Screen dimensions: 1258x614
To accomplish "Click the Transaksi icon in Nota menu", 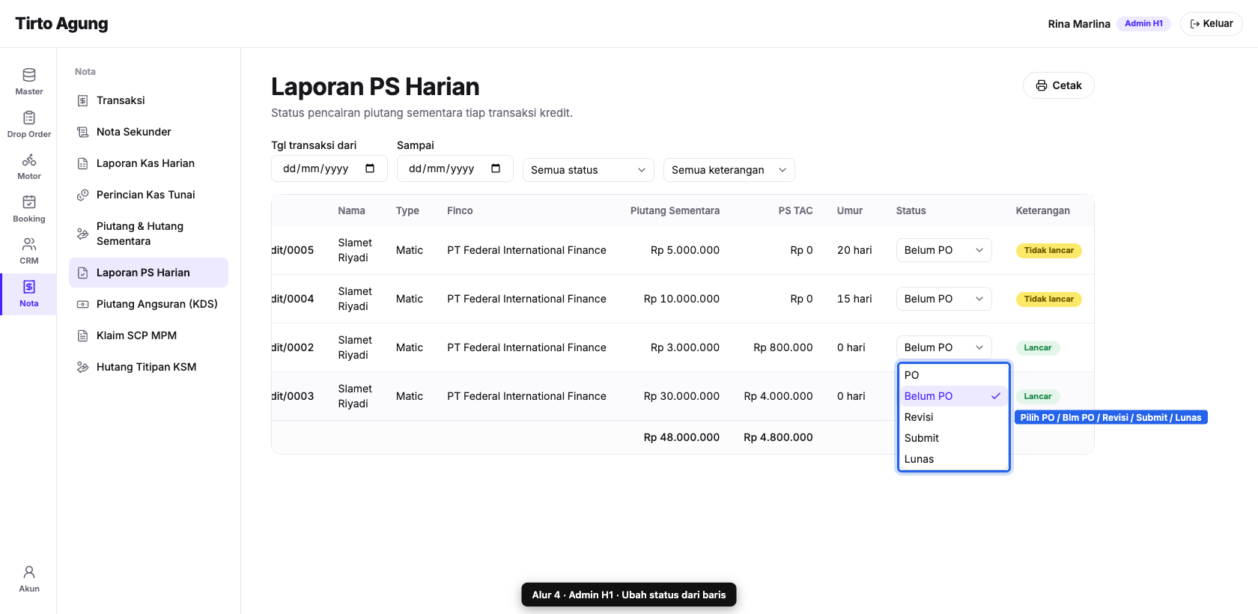I will [83, 100].
